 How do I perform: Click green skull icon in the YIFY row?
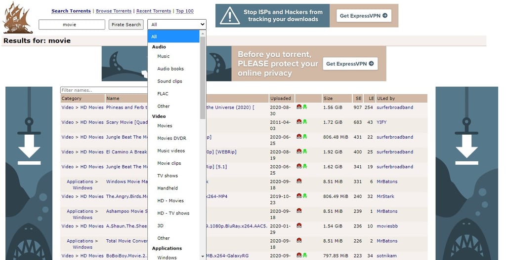[x=305, y=122]
